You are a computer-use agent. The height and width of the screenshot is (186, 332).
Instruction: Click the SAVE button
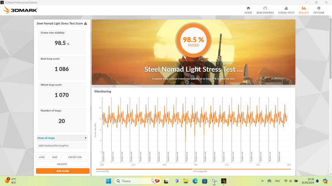pyautogui.click(x=55, y=157)
